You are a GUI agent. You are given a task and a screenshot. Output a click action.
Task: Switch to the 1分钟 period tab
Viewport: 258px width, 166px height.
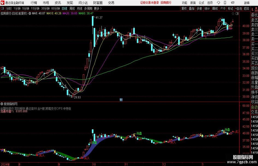coord(17,8)
